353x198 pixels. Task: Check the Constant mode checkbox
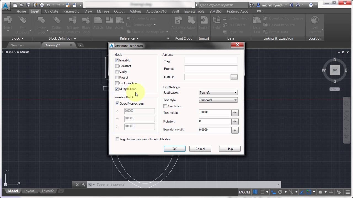117,66
